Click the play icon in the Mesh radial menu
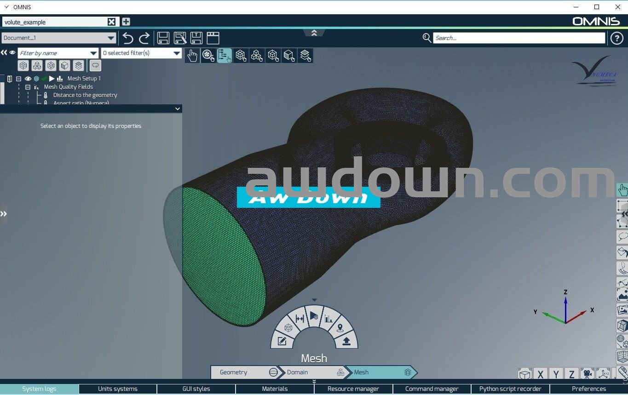The height and width of the screenshot is (395, 628). (314, 316)
